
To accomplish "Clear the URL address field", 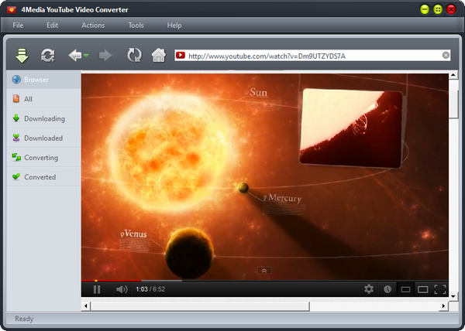I will pyautogui.click(x=446, y=56).
